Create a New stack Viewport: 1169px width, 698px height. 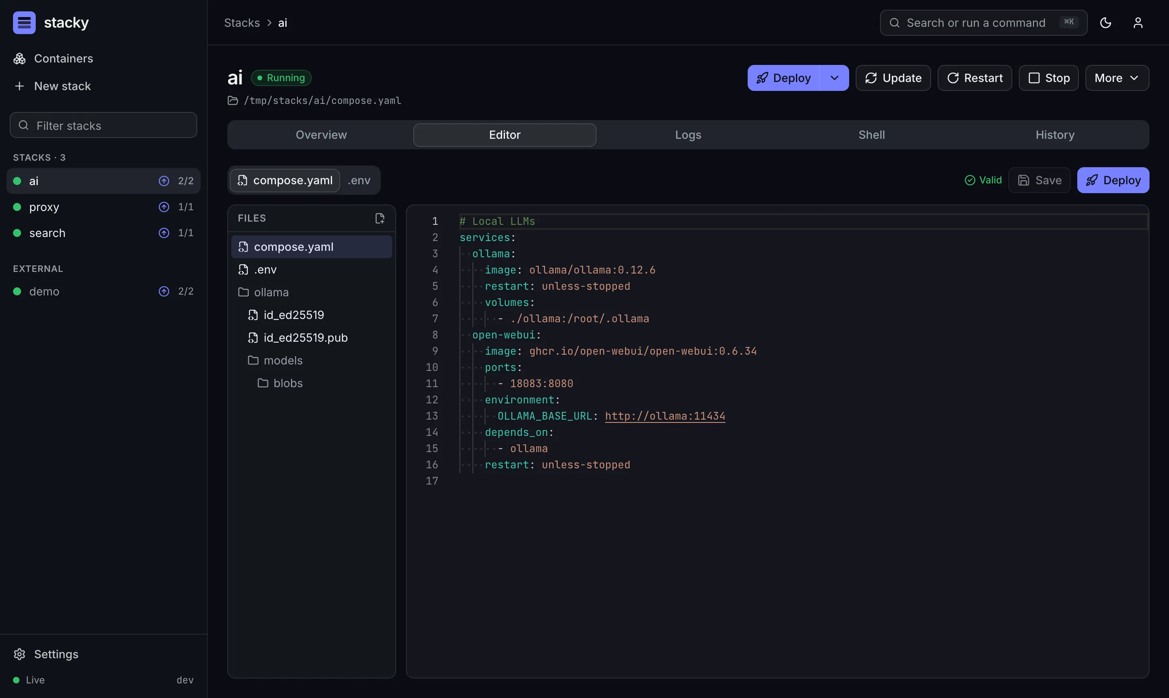point(104,86)
